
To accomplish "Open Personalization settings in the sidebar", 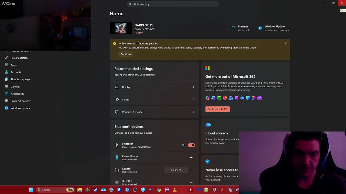I will coord(19,58).
